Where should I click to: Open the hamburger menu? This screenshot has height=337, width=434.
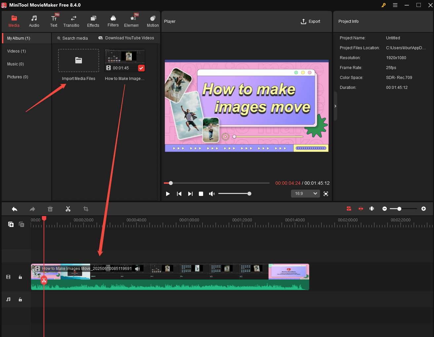(x=395, y=5)
